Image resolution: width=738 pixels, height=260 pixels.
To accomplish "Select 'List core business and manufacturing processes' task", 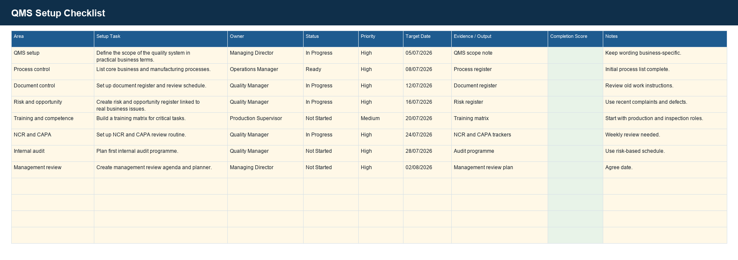I will pos(161,71).
